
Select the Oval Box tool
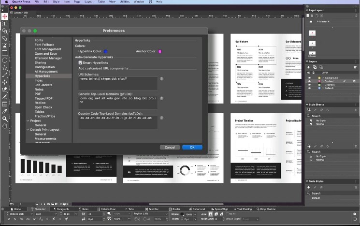coord(5,60)
